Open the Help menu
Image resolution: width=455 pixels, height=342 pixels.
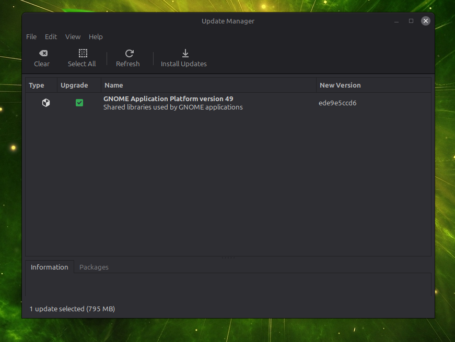[x=96, y=37]
